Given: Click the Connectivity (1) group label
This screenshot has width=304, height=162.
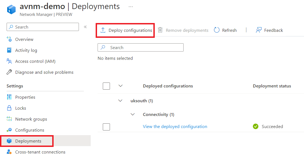Looking at the screenshot, I should point(158,115).
